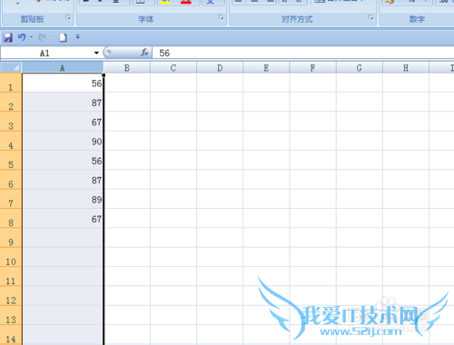454x345 pixels.
Task: Click empty cell G4
Action: (x=360, y=141)
